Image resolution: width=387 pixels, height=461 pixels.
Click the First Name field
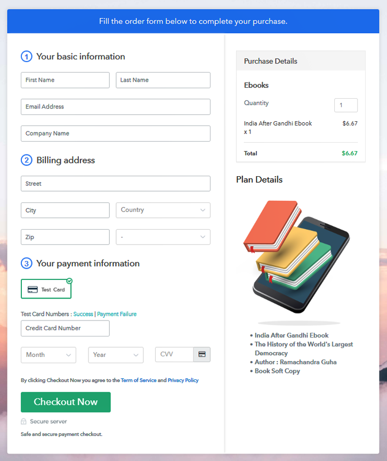[65, 80]
